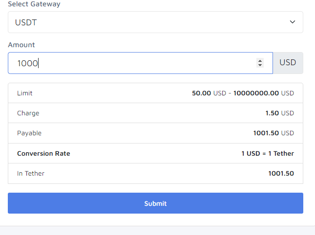
Task: Click the 1001.50 In Tether amount
Action: [281, 173]
